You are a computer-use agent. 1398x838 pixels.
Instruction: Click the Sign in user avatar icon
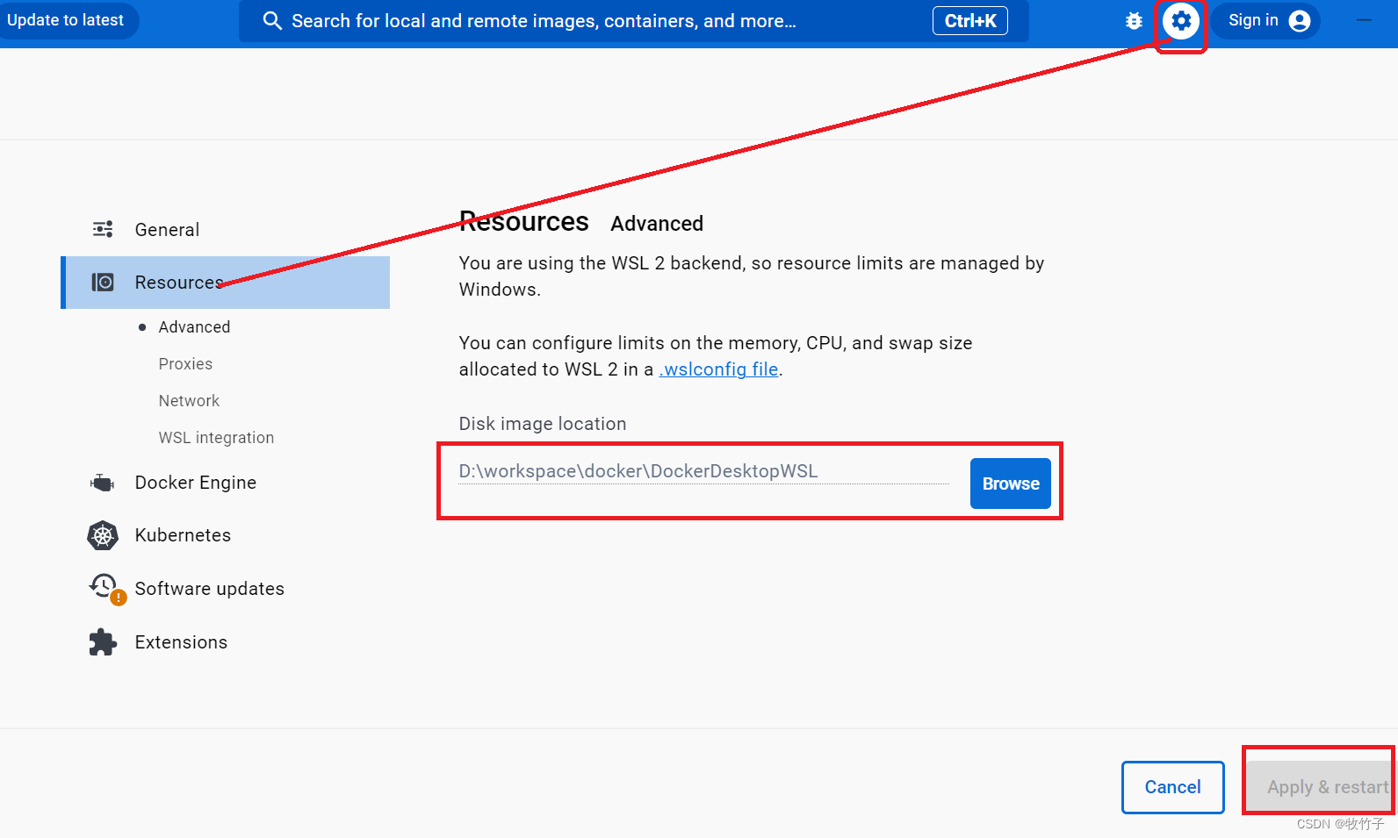1300,21
